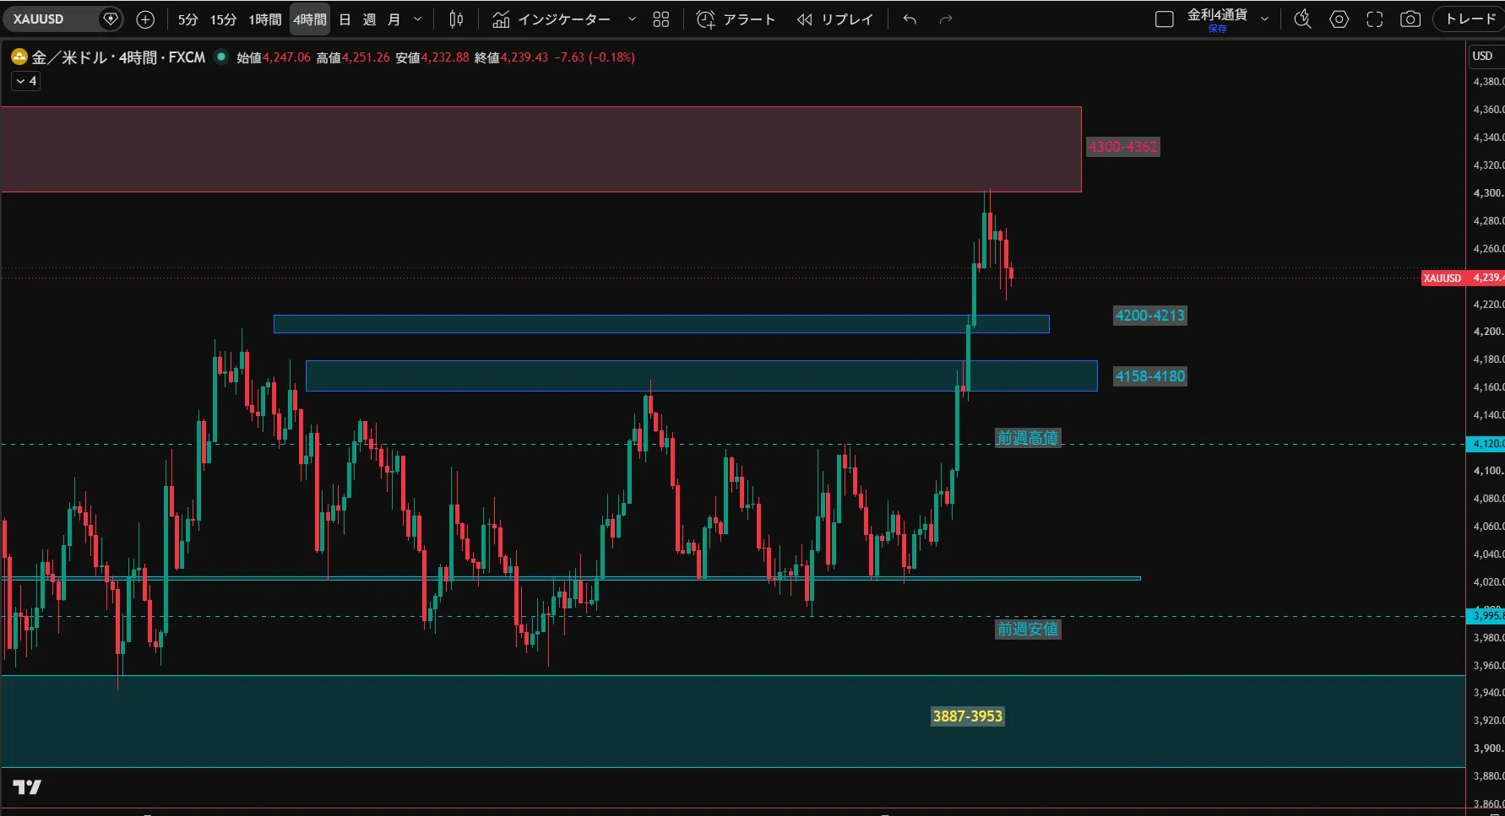The height and width of the screenshot is (816, 1505).
Task: Start bar replay with リプレイ
Action: [x=834, y=19]
